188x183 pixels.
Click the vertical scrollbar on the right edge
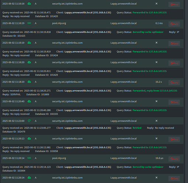tap(187, 91)
